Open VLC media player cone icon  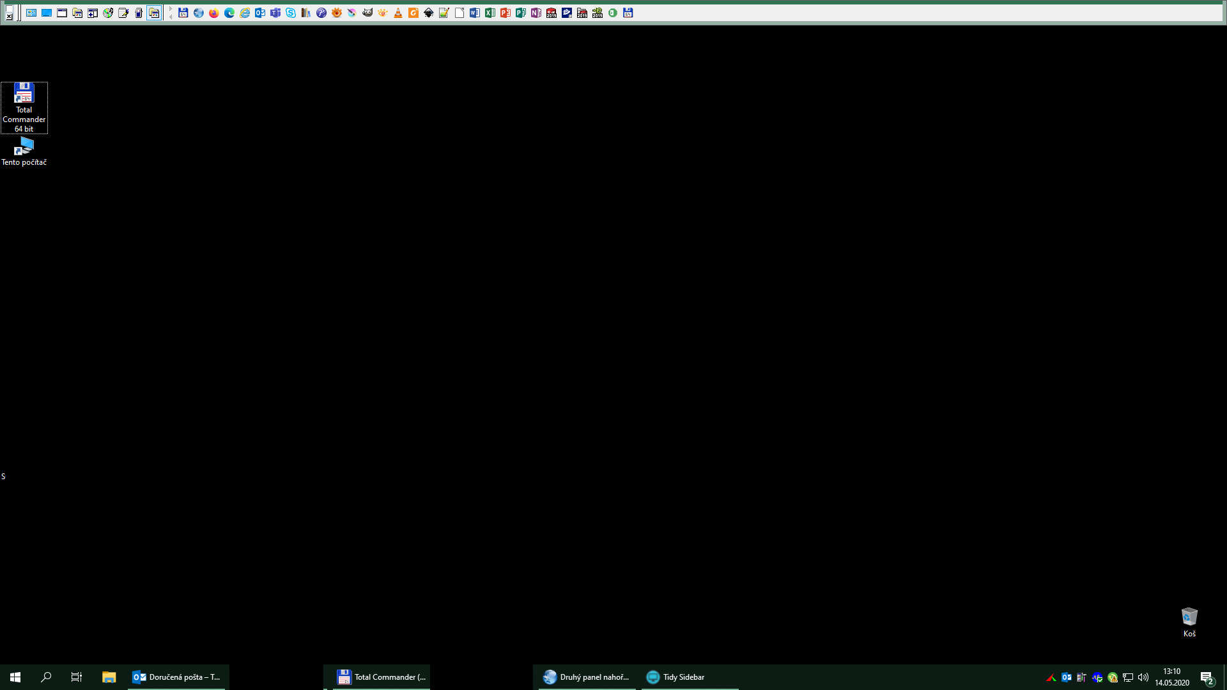398,13
